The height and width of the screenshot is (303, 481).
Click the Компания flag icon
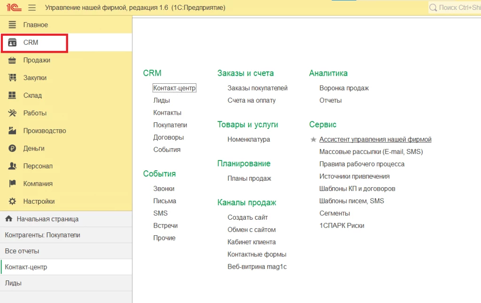[12, 184]
